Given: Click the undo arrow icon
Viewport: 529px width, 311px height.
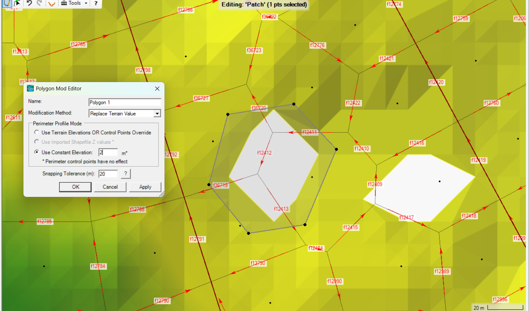Looking at the screenshot, I should tap(29, 3).
